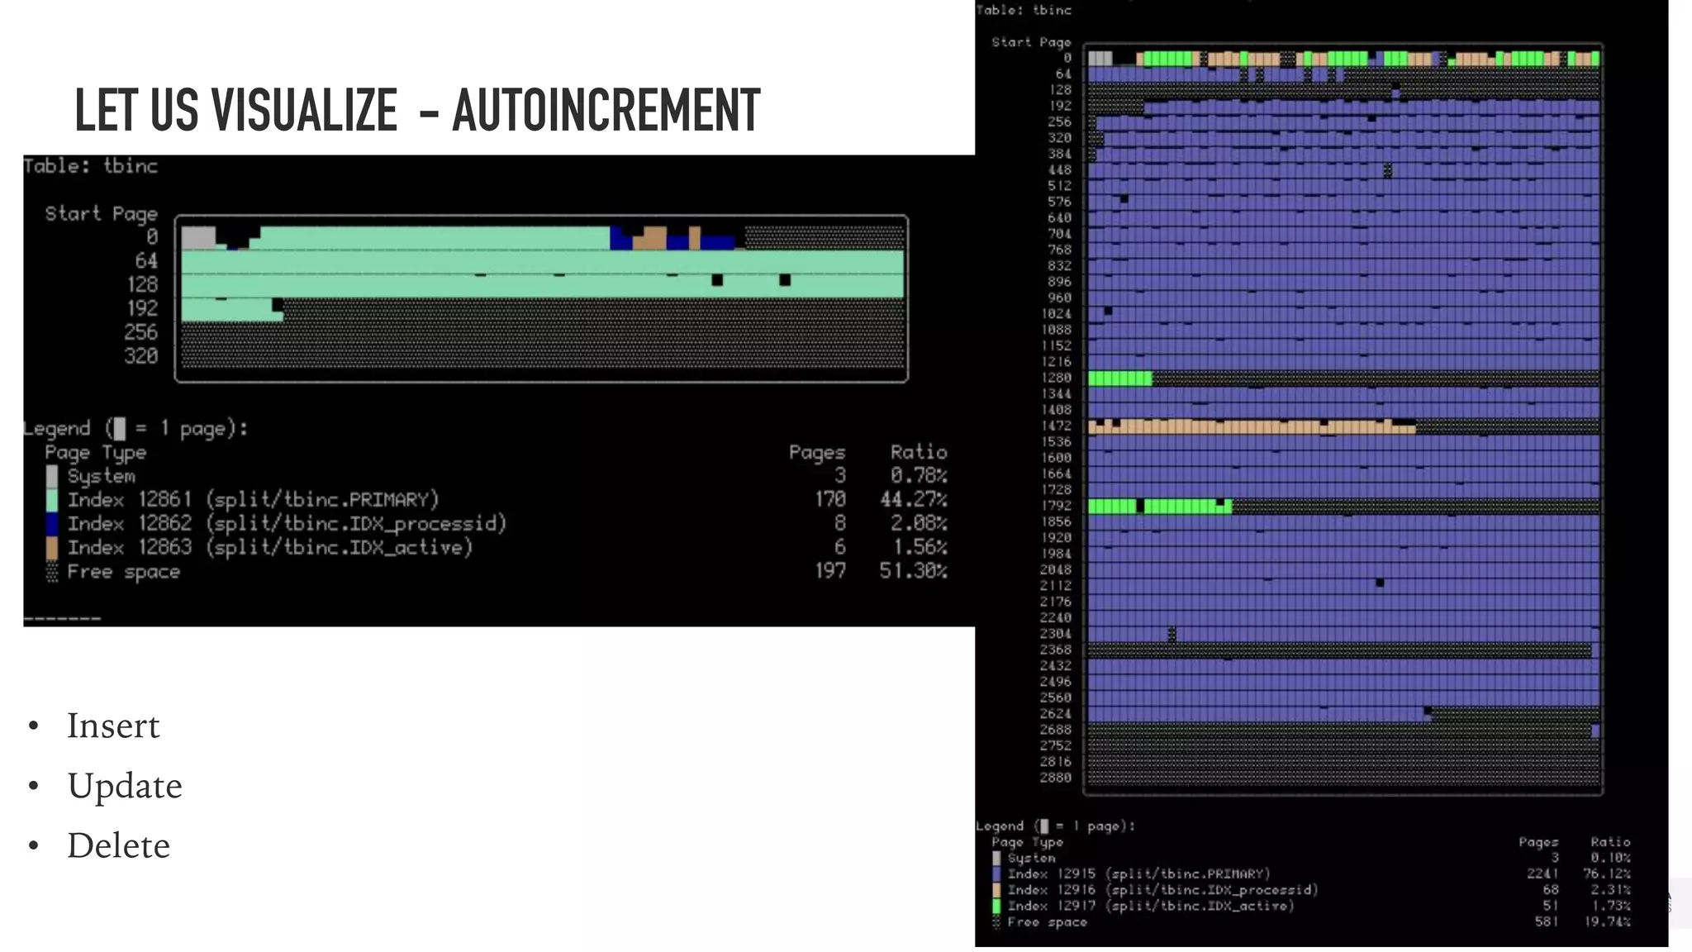Click the ratio value '0.10%'

[1611, 859]
